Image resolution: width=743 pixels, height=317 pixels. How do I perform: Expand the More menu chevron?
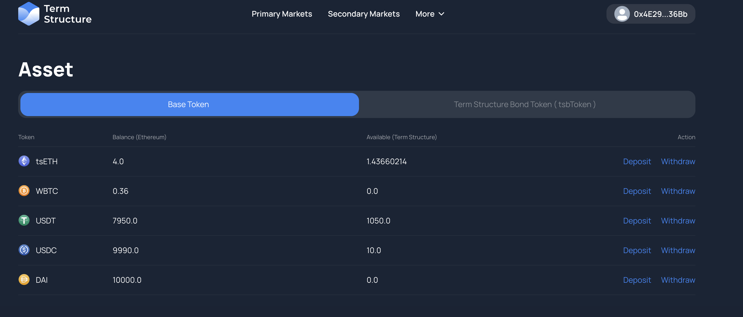tap(441, 14)
